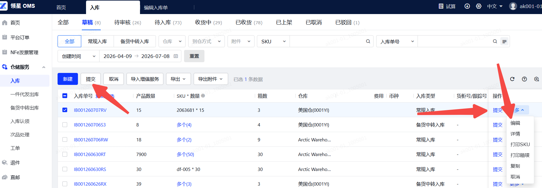Click the 取消 toolbar button

coord(114,79)
